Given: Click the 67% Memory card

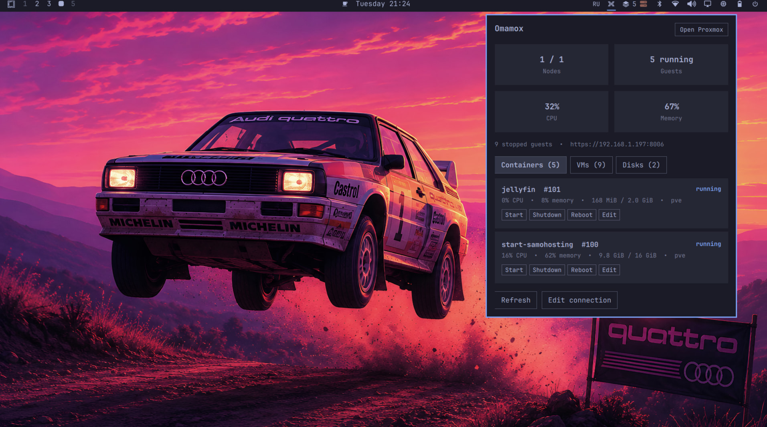Looking at the screenshot, I should pyautogui.click(x=671, y=112).
